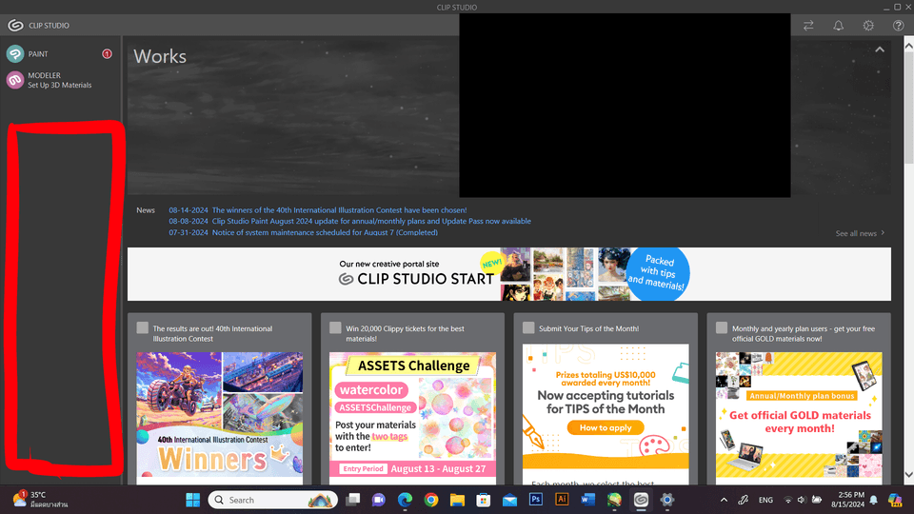Screen dimensions: 914x514
Task: Show hidden system tray icons chevron
Action: point(724,500)
